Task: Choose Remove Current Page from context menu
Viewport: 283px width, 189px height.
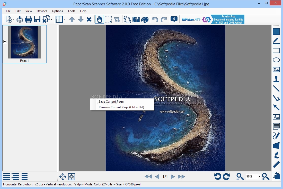Action: (122, 107)
